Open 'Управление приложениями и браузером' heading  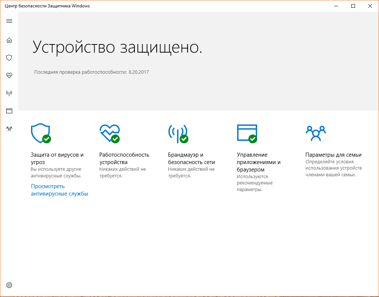tap(259, 162)
